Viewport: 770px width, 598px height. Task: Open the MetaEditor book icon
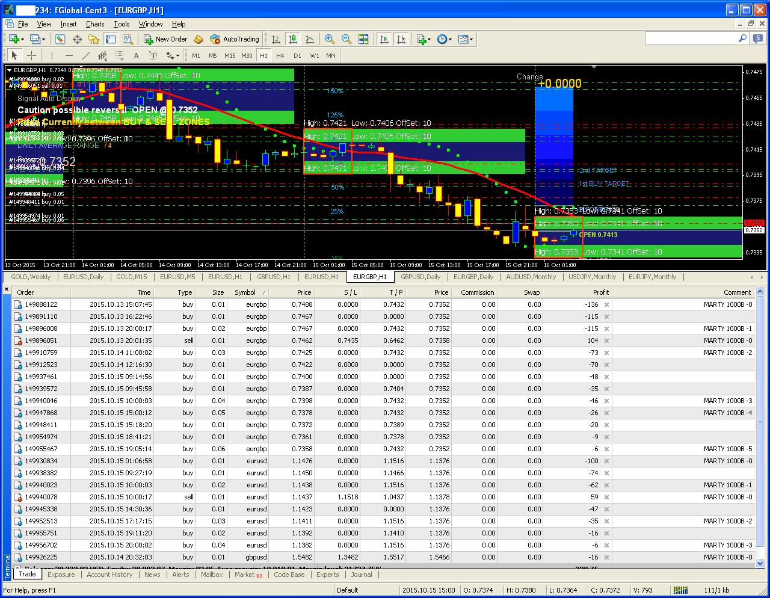199,39
